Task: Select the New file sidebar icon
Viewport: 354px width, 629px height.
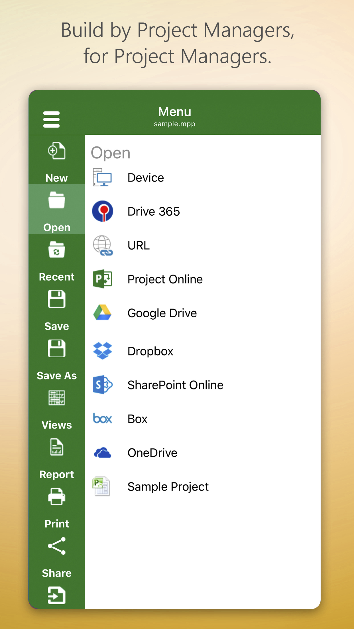Action: coord(56,151)
